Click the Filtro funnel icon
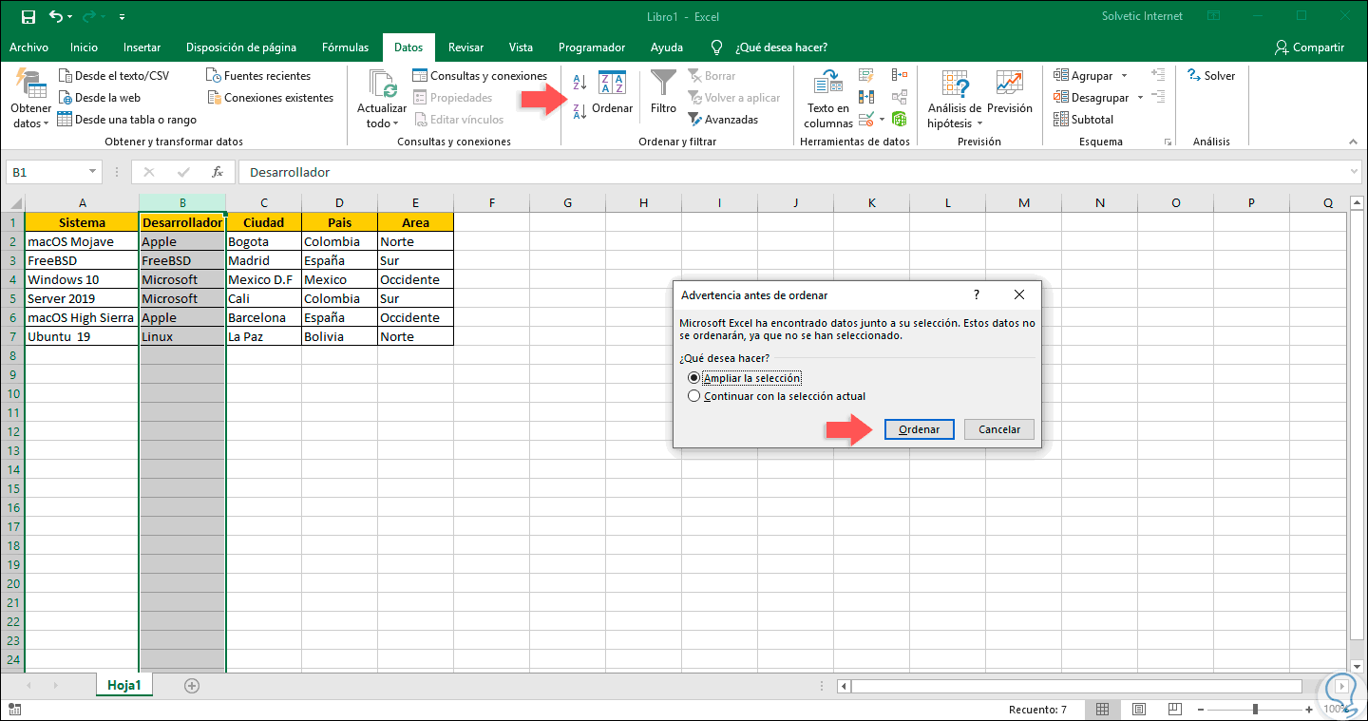Screen dimensions: 1368x721 pos(663,91)
